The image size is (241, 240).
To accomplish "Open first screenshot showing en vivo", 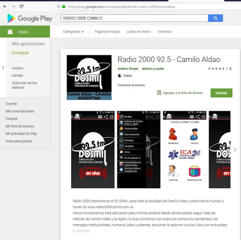I will tap(93, 150).
